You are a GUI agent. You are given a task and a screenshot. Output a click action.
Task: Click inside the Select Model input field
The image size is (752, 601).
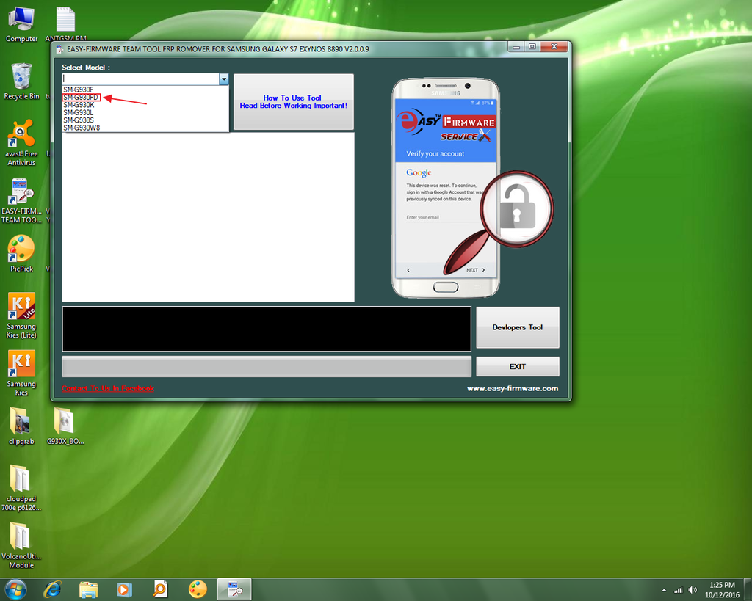click(140, 79)
